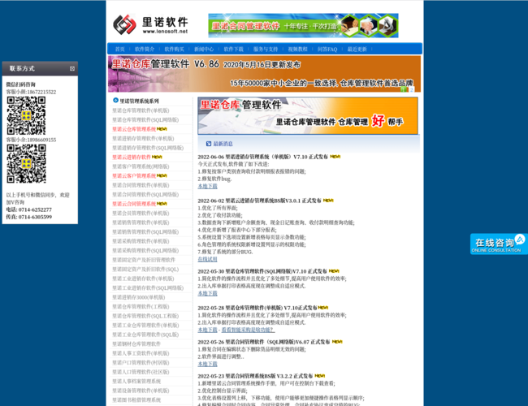Open 里诺仓库管理软件(工程版) in sidebar

pyautogui.click(x=141, y=307)
